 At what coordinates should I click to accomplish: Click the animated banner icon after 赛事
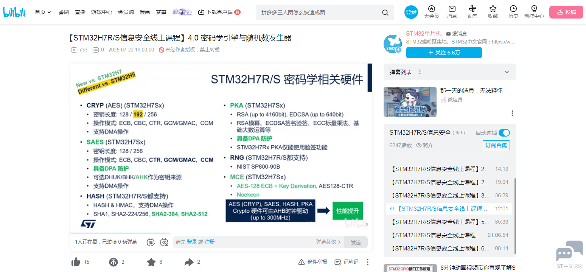click(x=182, y=12)
